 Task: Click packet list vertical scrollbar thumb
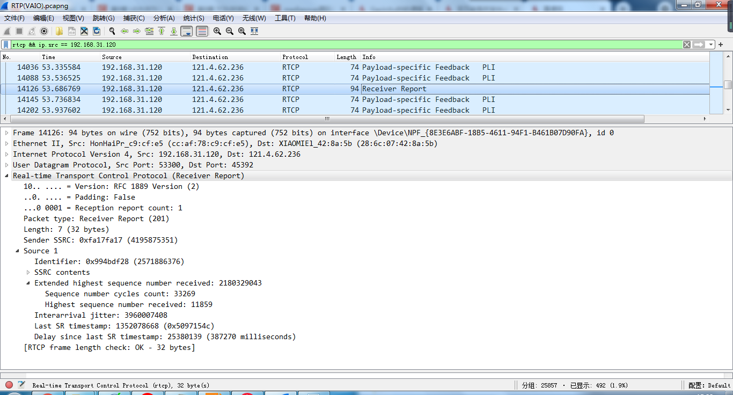tap(728, 85)
